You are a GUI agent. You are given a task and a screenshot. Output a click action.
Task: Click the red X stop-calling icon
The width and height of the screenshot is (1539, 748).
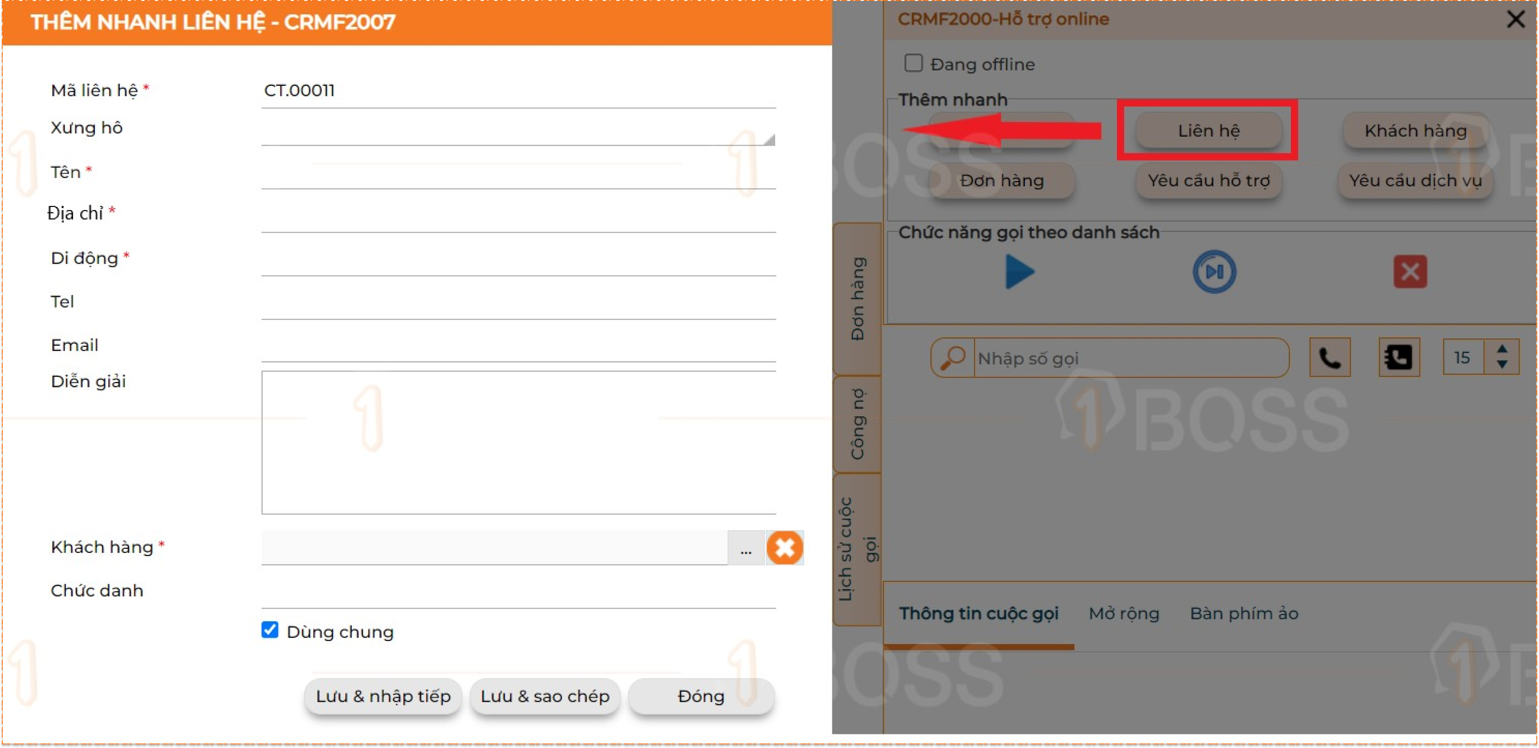(x=1410, y=272)
